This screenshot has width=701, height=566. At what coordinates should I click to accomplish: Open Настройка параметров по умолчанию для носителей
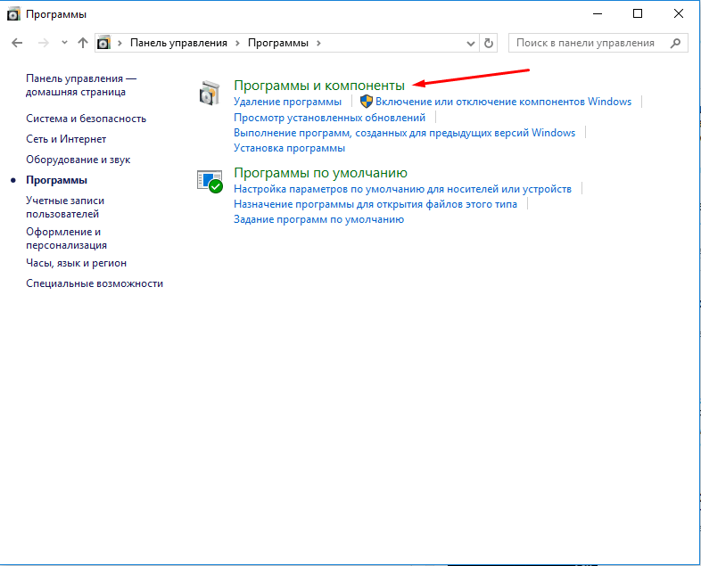pos(403,189)
